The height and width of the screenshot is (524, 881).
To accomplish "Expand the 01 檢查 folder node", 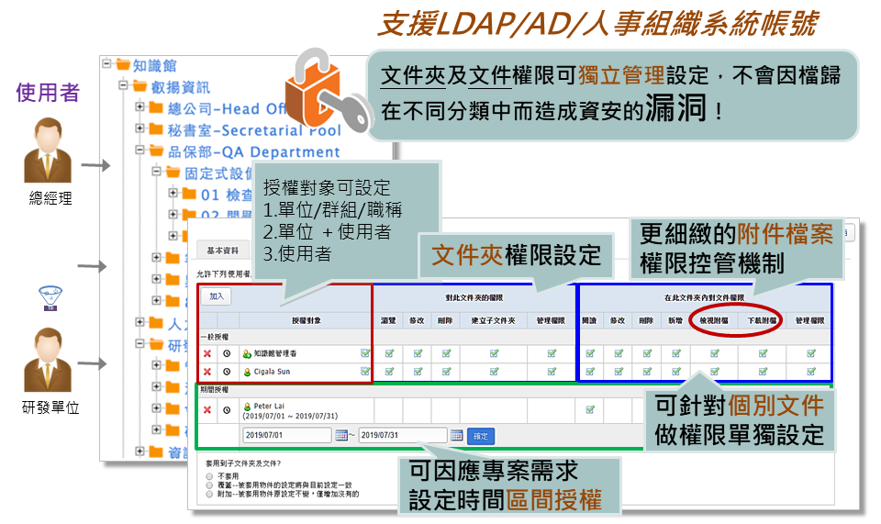I will (173, 193).
